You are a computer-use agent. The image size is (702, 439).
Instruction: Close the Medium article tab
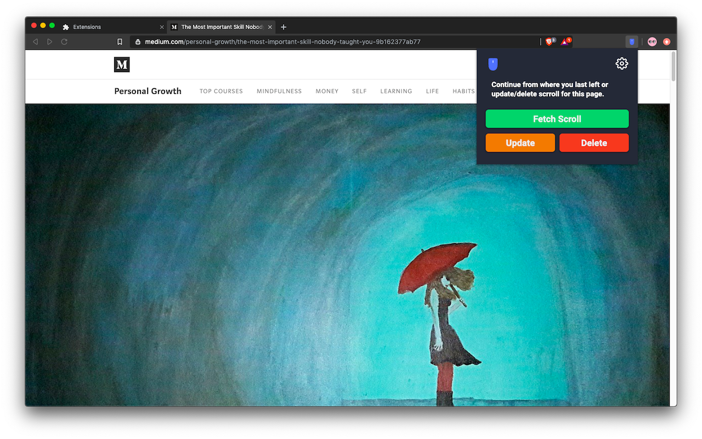point(270,27)
